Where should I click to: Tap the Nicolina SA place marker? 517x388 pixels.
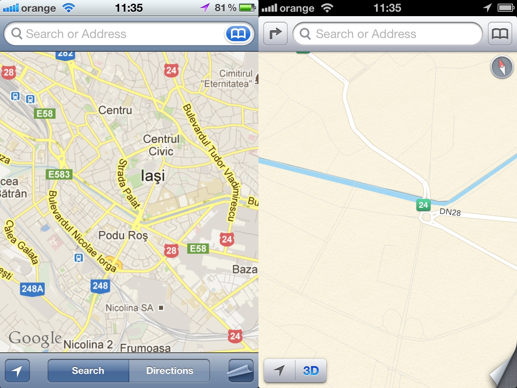click(x=161, y=308)
